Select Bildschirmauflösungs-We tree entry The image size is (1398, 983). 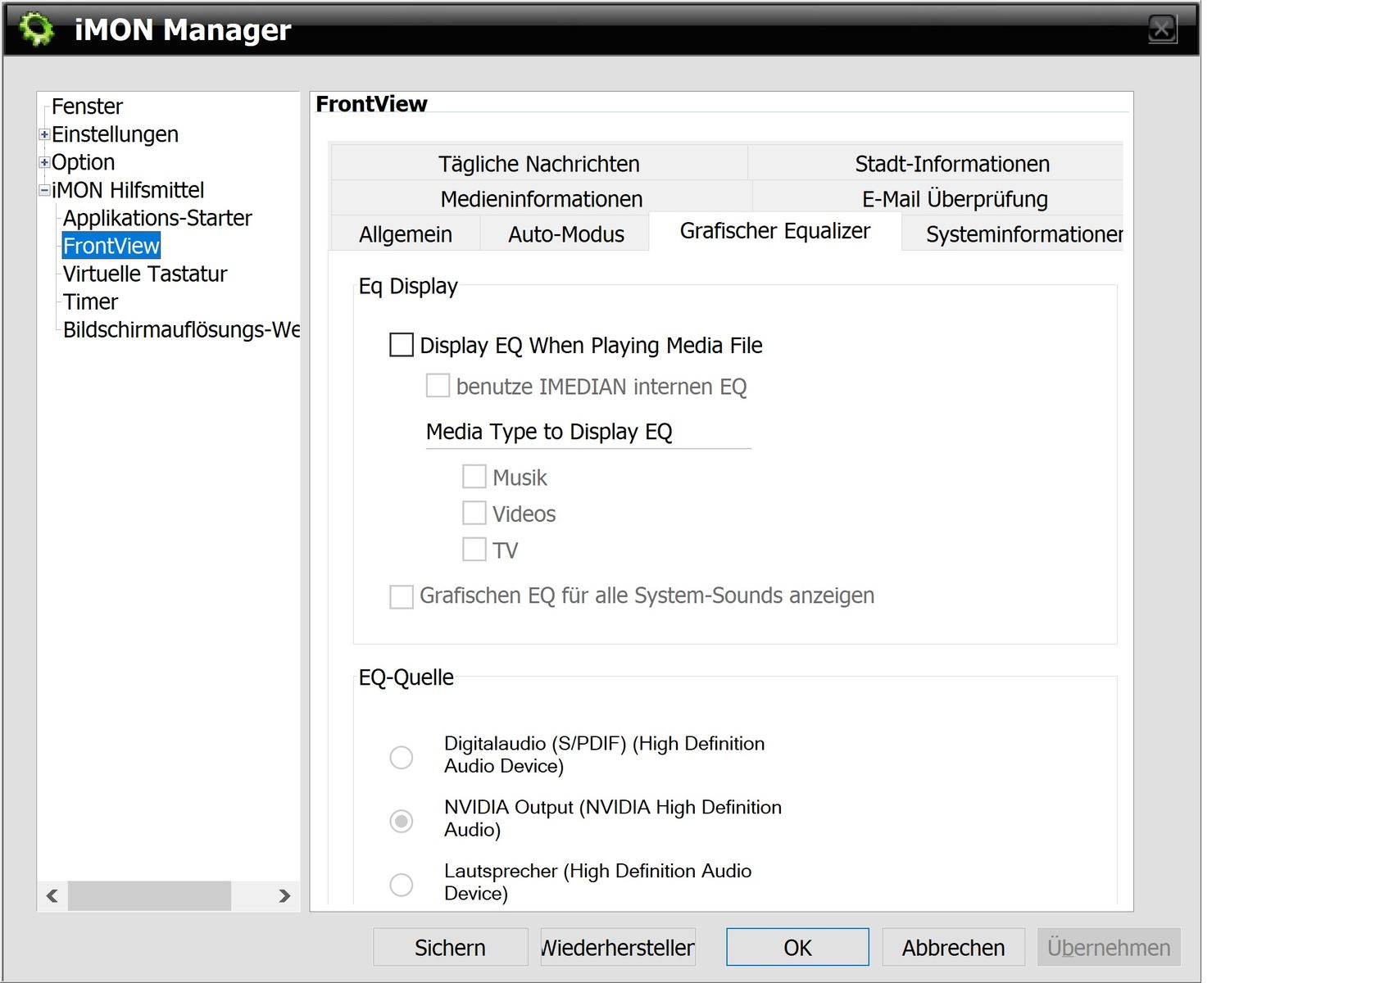[x=181, y=329]
